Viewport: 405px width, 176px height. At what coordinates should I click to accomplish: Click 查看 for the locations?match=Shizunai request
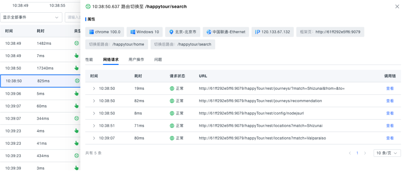coord(390,126)
